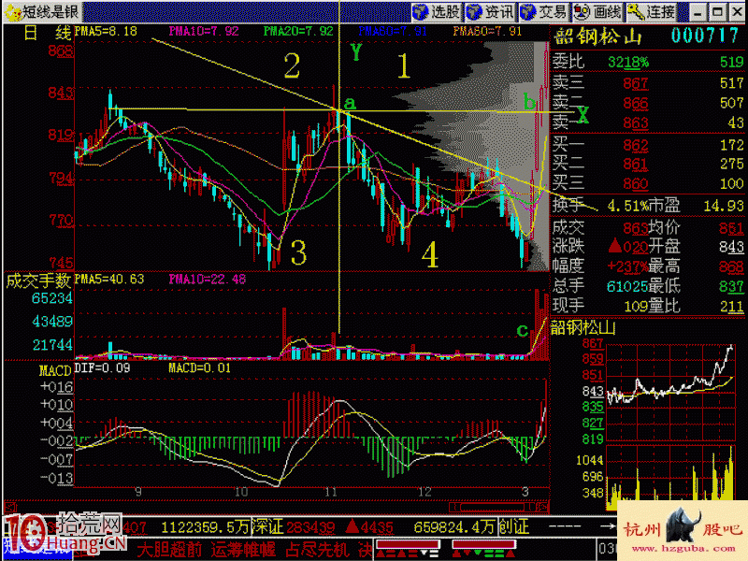The width and height of the screenshot is (748, 561).
Task: Click the blue PMA60=7.91 label
Action: pos(393,32)
